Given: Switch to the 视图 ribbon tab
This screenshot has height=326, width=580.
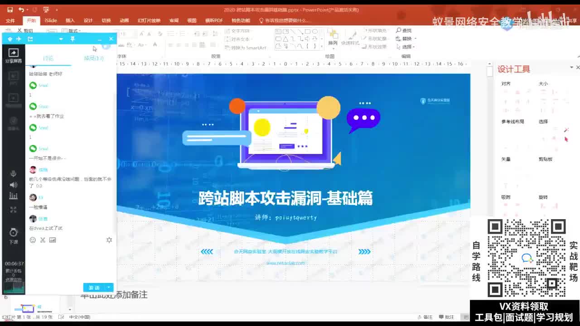Looking at the screenshot, I should (x=192, y=20).
